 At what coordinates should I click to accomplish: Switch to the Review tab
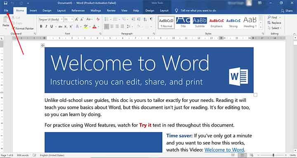pos(111,11)
